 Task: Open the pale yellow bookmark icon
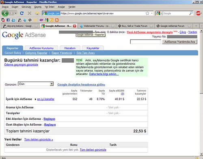click(x=35, y=20)
